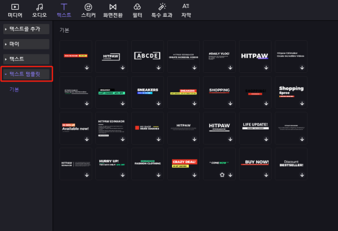Viewport: 338px width, 231px height.
Task: Preview the SNEAKER green bar thumbnail
Action: coord(112,92)
